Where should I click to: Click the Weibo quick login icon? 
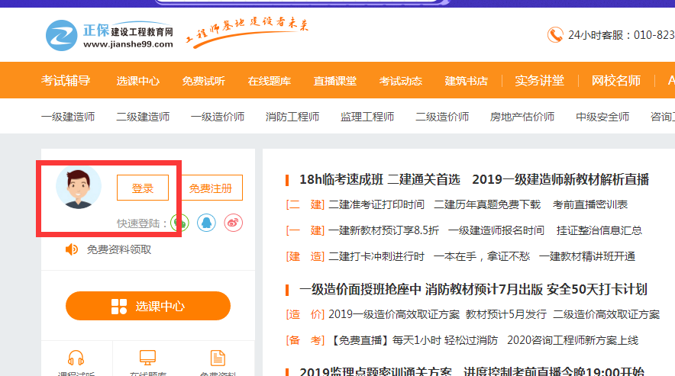point(233,222)
